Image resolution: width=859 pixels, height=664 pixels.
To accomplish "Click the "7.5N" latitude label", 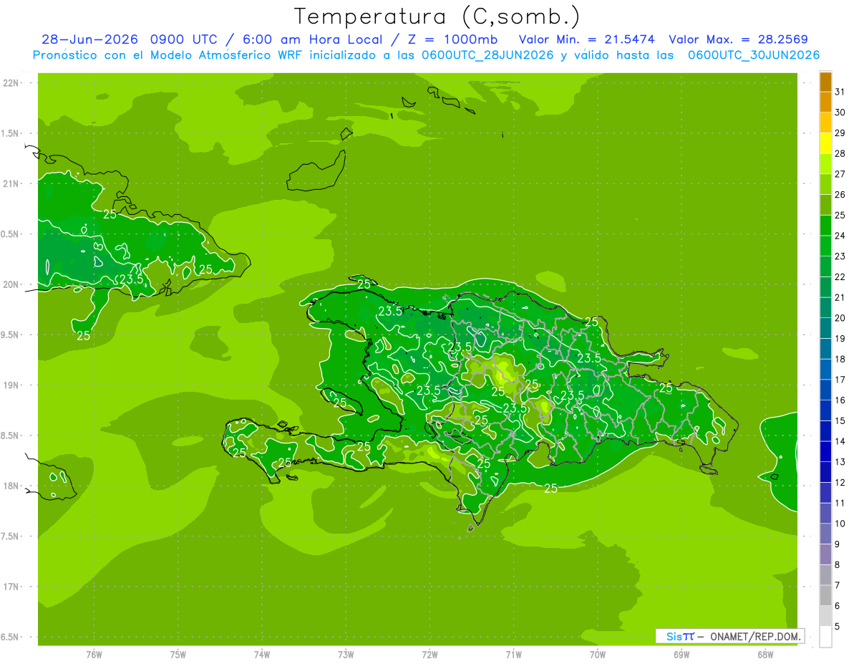I will coord(11,537).
